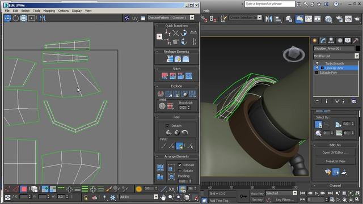Open the CheckerPattern texture dropdown
This screenshot has height=204, width=363.
coord(192,18)
